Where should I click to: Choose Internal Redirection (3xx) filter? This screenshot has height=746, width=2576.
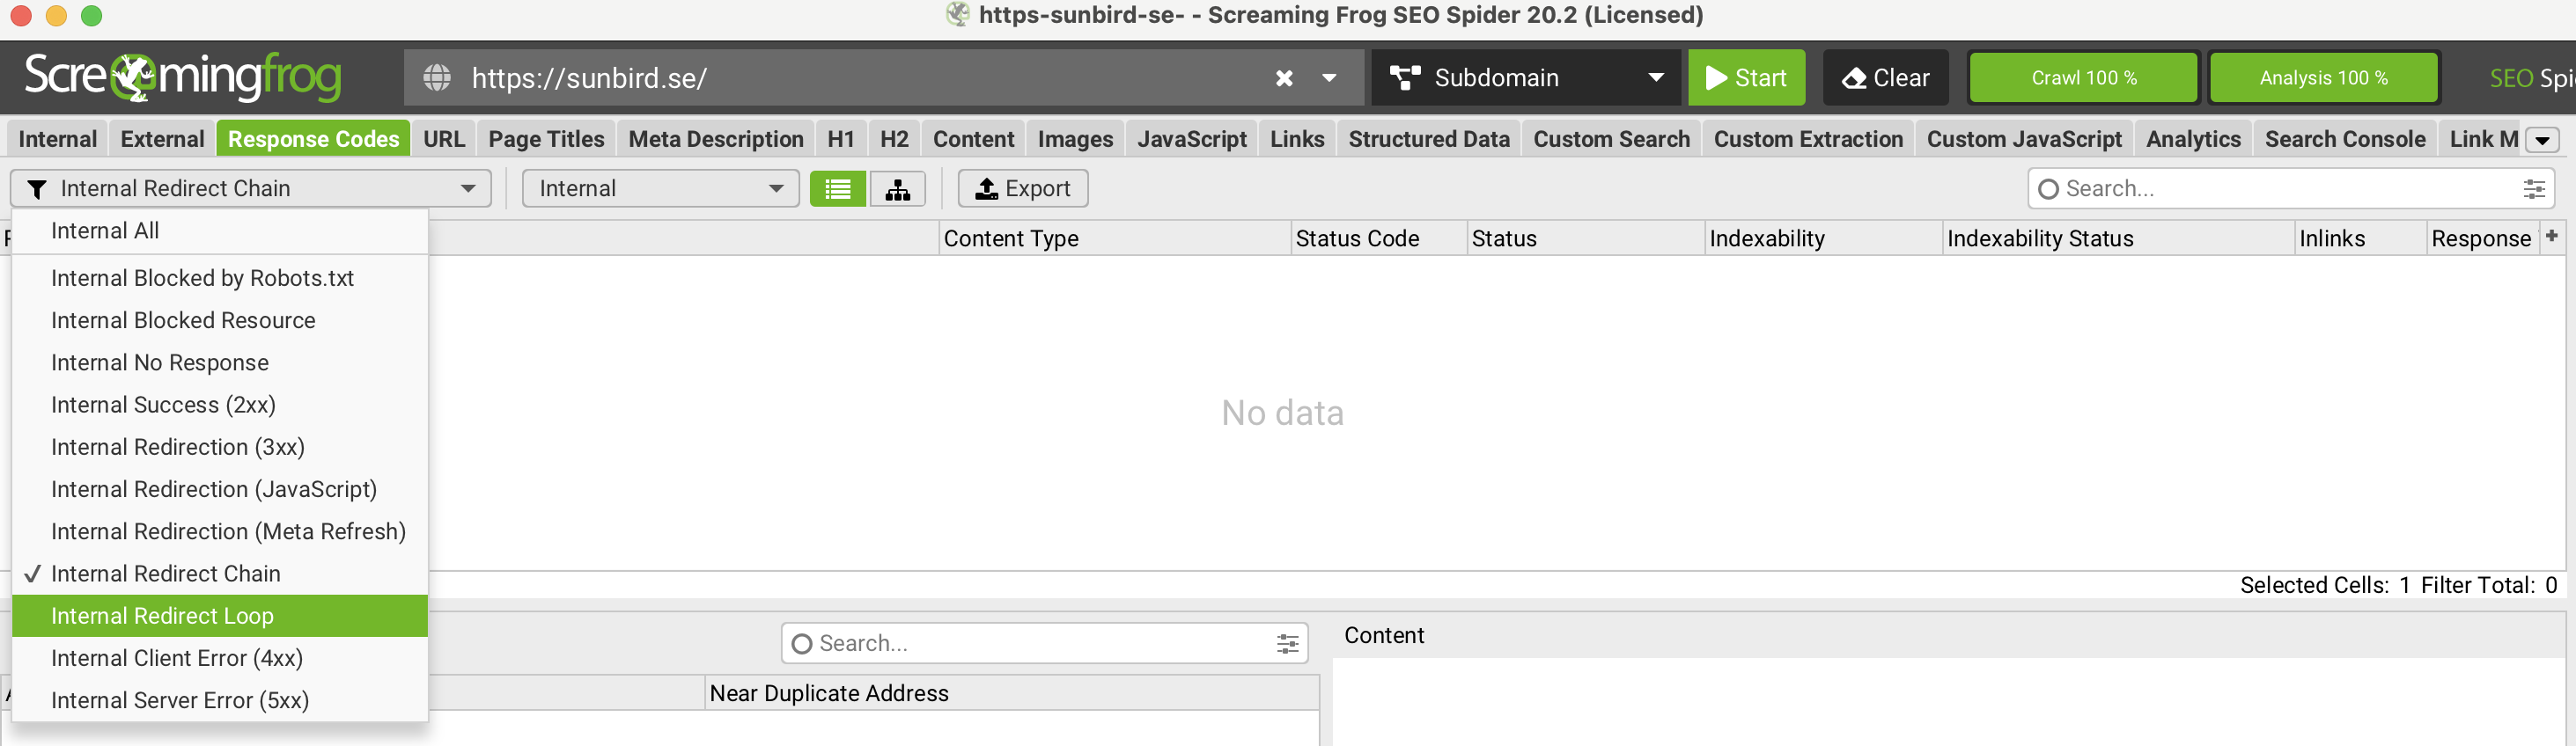tap(220, 446)
